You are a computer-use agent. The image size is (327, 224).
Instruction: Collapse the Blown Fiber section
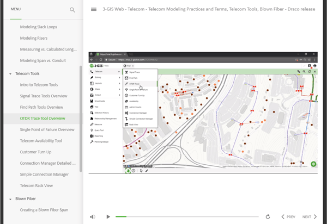click(x=10, y=199)
